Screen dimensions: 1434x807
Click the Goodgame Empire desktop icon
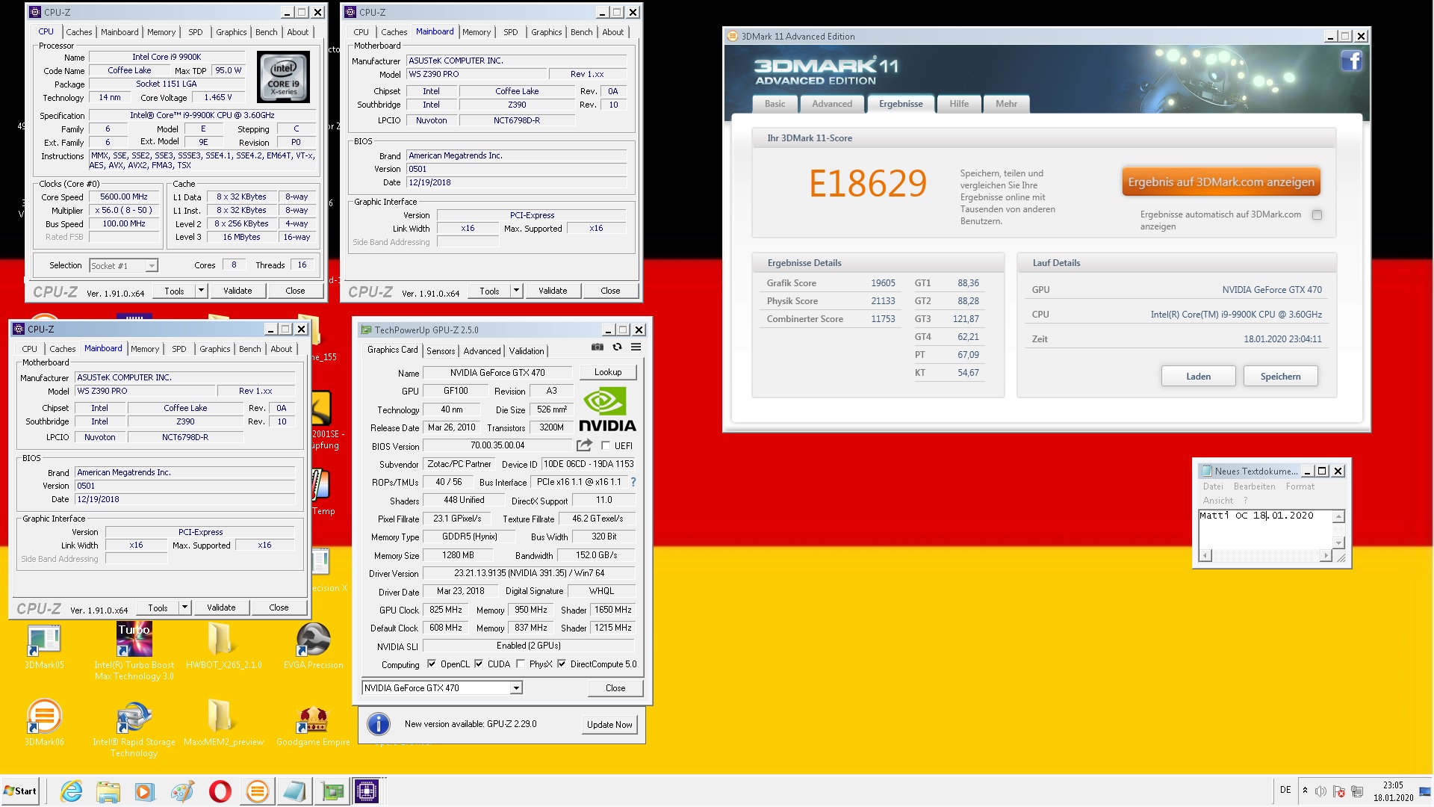click(314, 725)
